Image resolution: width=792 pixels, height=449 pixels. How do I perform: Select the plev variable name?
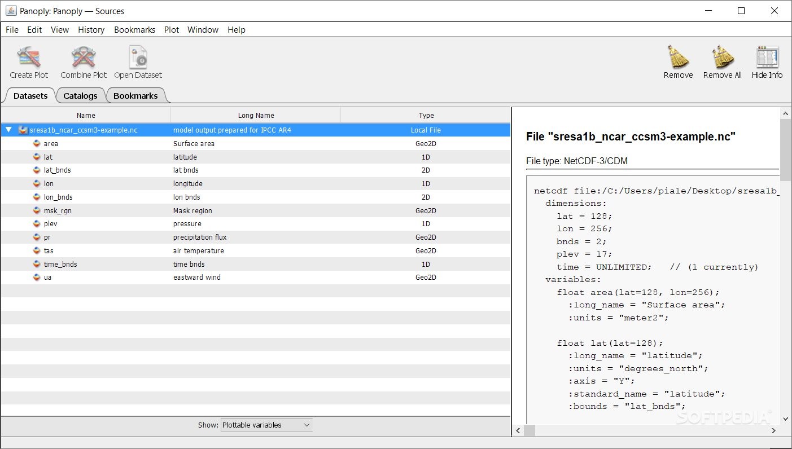(50, 224)
